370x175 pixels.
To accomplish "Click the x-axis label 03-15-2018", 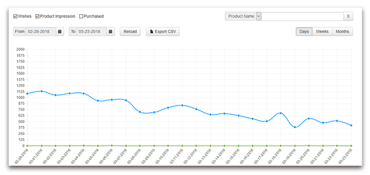I will click(x=233, y=157).
